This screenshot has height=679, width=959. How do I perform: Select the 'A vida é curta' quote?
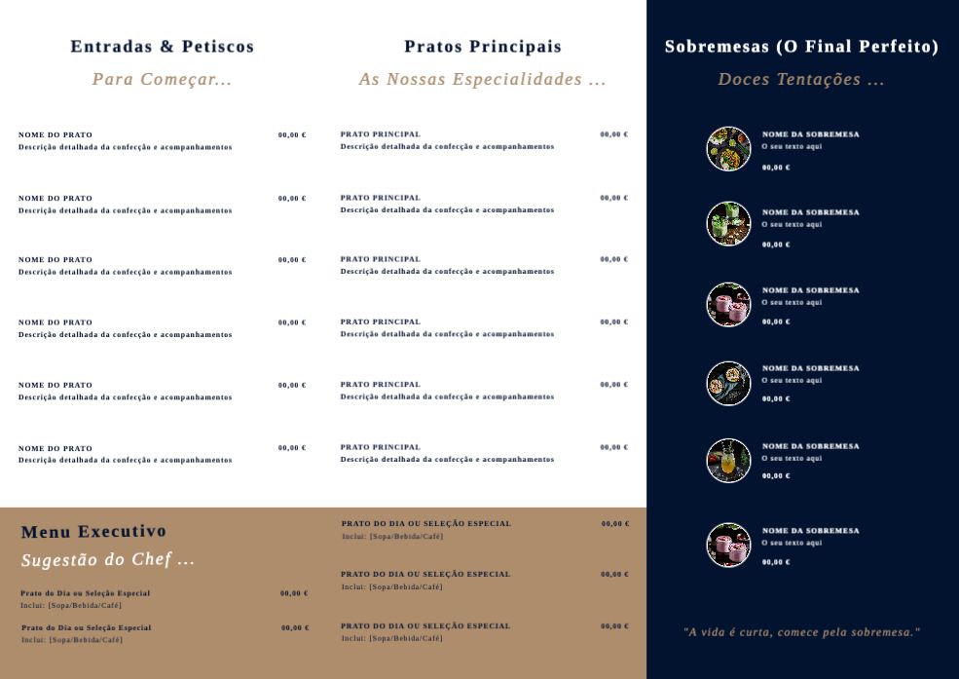click(801, 632)
